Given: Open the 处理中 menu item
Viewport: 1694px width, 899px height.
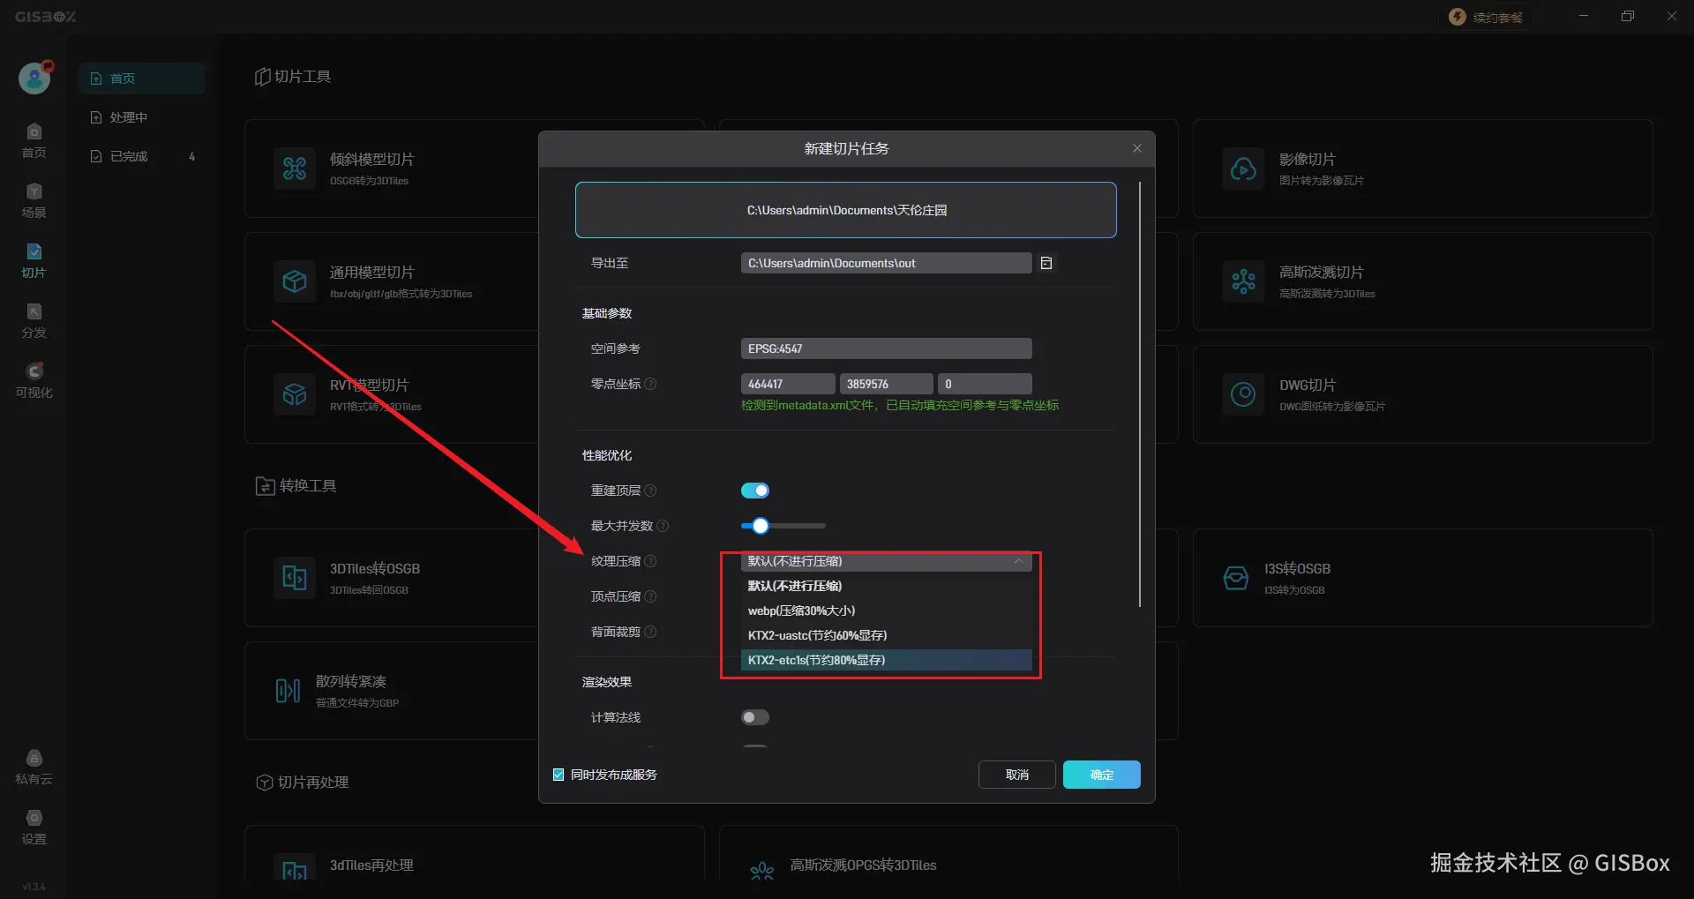Looking at the screenshot, I should coord(142,117).
